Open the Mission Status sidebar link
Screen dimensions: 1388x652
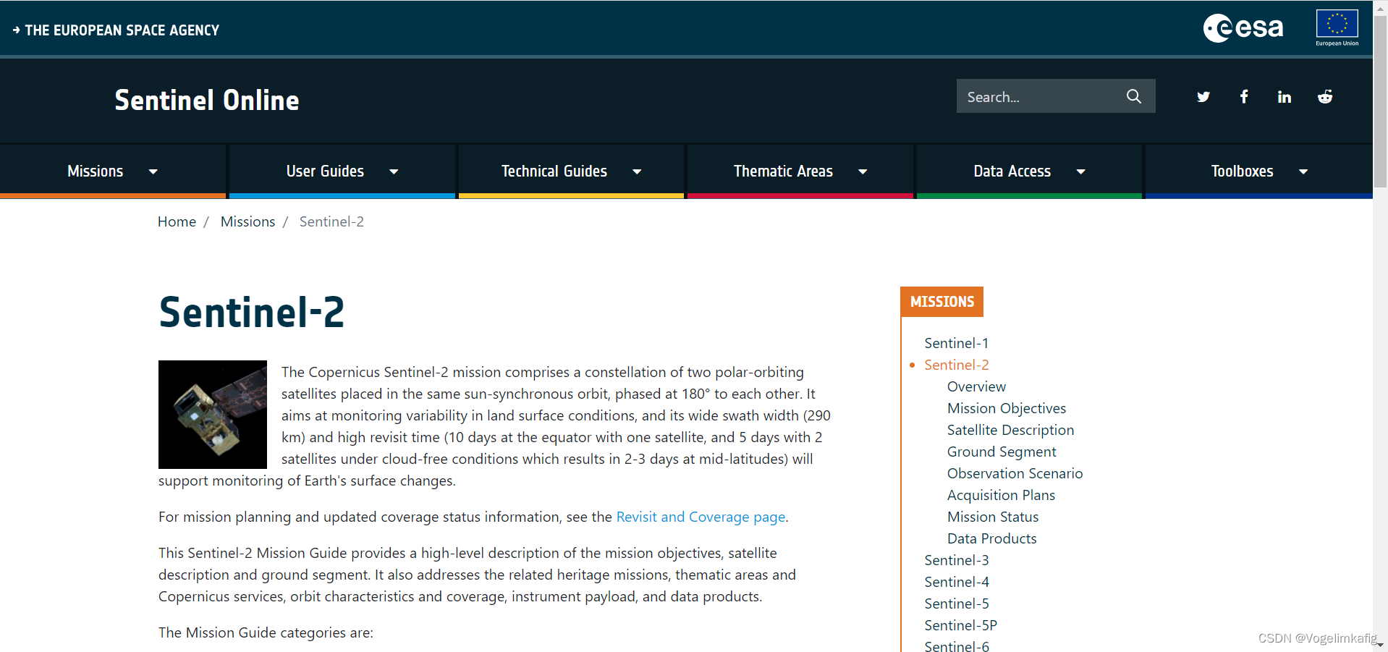coord(993,517)
